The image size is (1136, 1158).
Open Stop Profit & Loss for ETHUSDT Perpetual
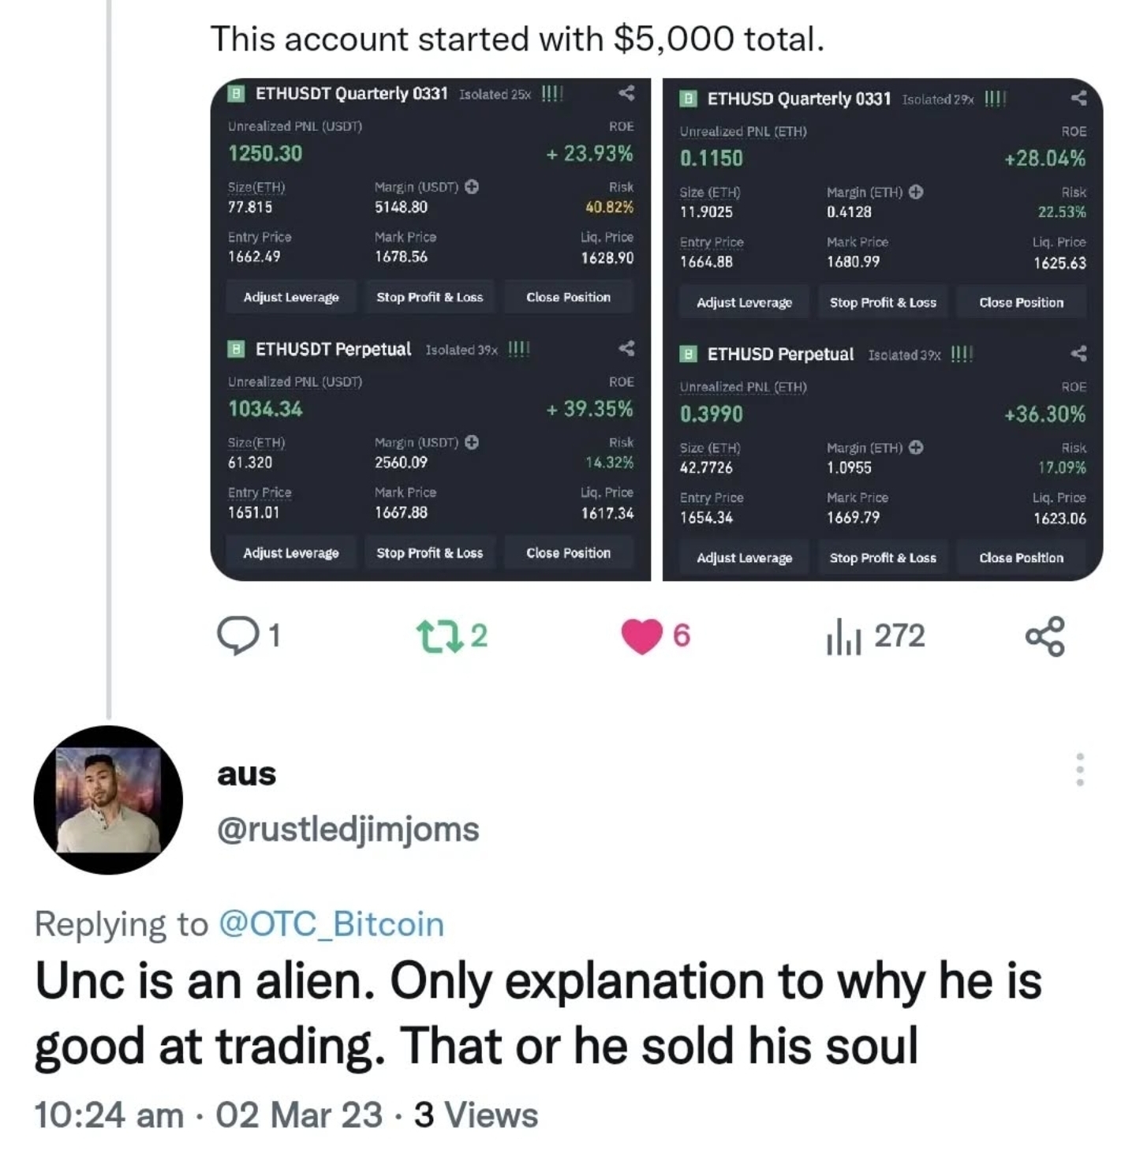pyautogui.click(x=430, y=553)
